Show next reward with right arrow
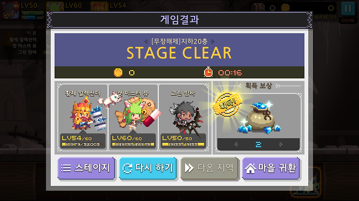The image size is (359, 201). (x=280, y=144)
